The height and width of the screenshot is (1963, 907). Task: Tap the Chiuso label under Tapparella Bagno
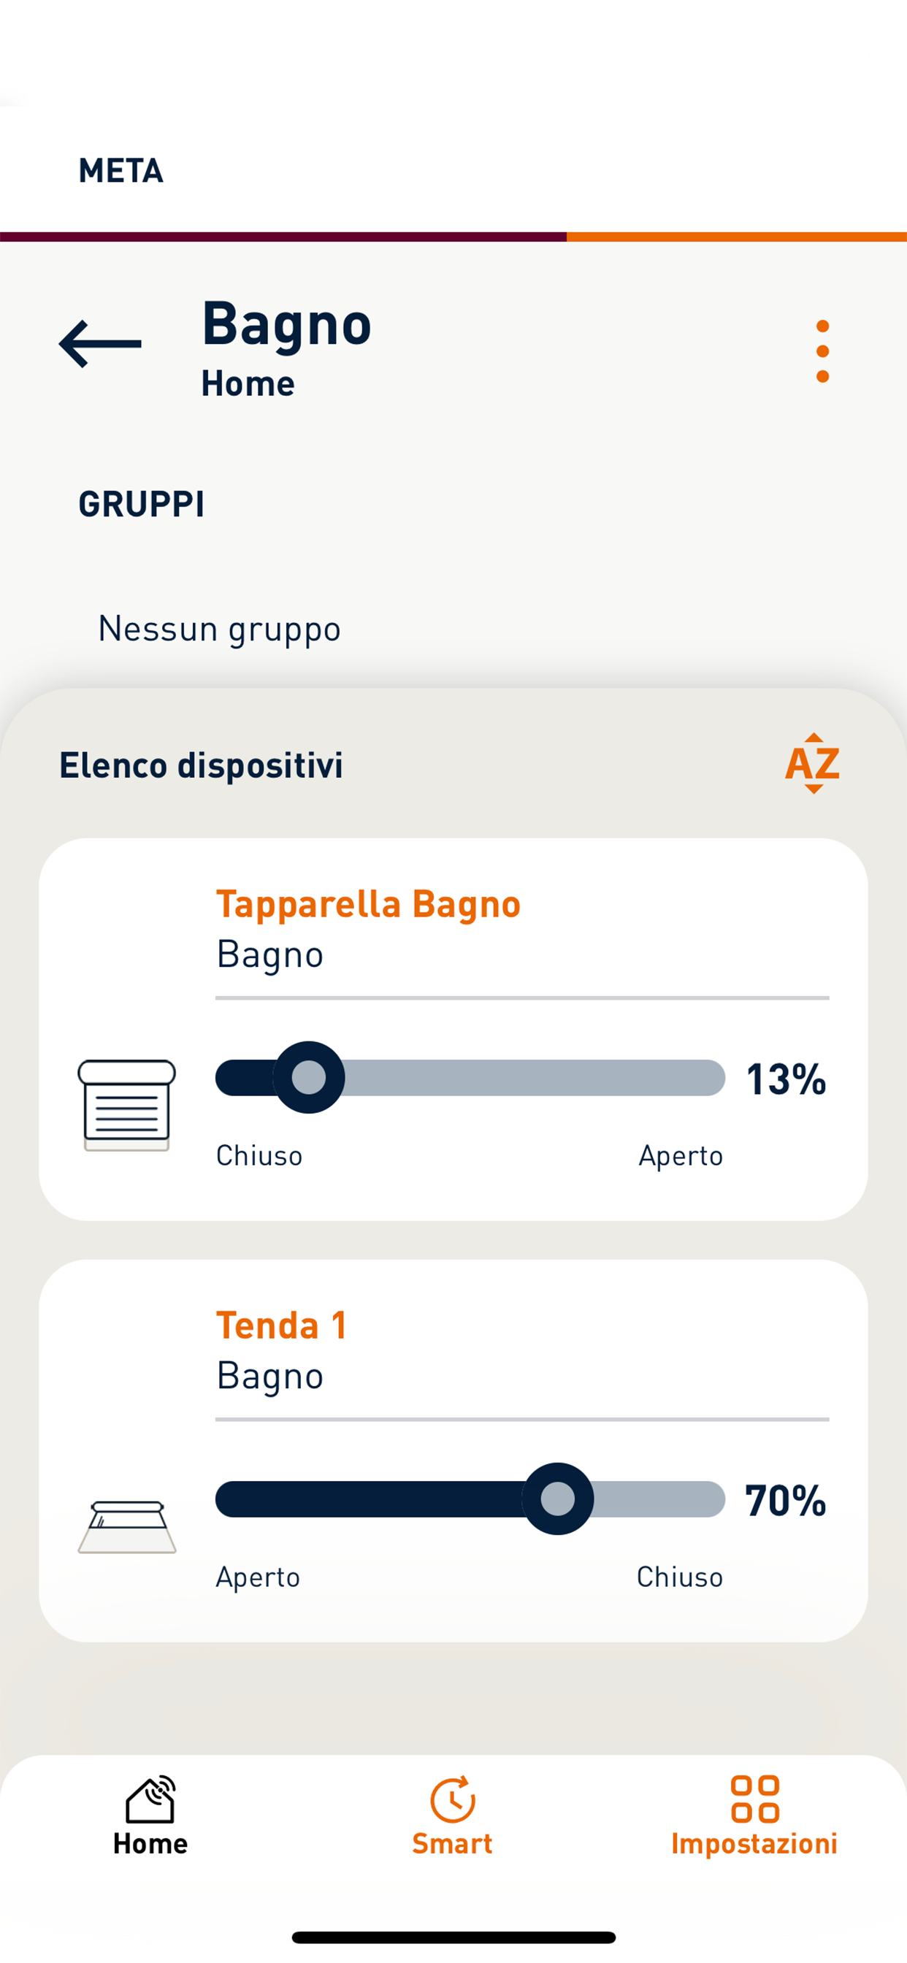(259, 1156)
